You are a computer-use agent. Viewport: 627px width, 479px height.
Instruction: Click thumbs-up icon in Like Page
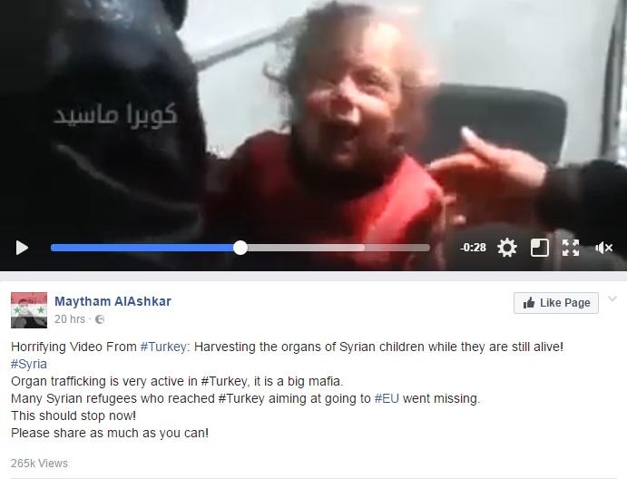[529, 303]
